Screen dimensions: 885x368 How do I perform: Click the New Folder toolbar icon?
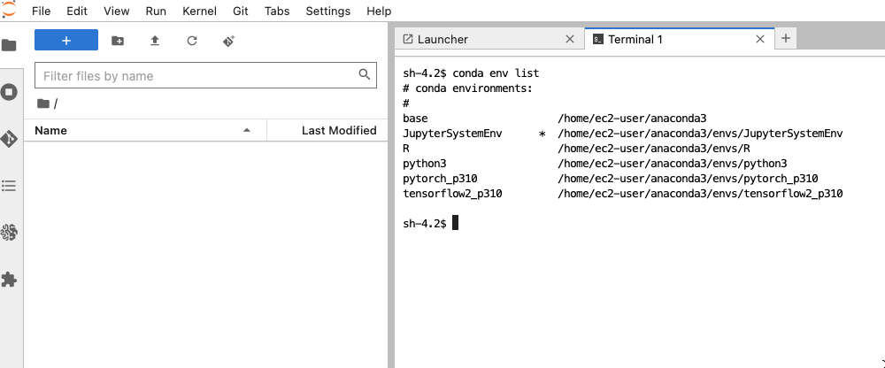pyautogui.click(x=118, y=41)
